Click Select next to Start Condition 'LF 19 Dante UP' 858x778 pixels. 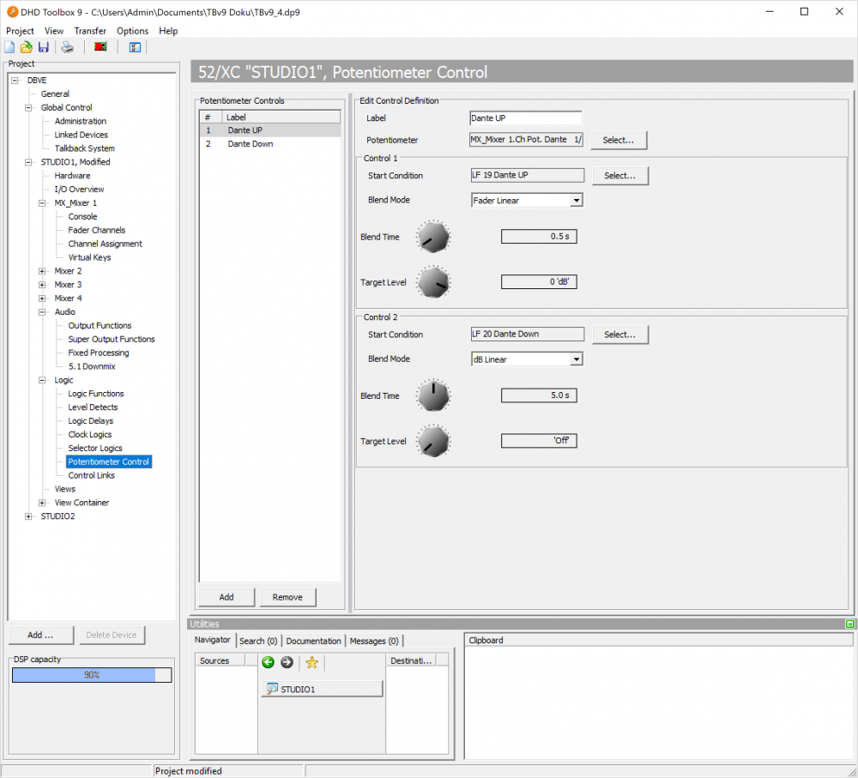coord(620,175)
